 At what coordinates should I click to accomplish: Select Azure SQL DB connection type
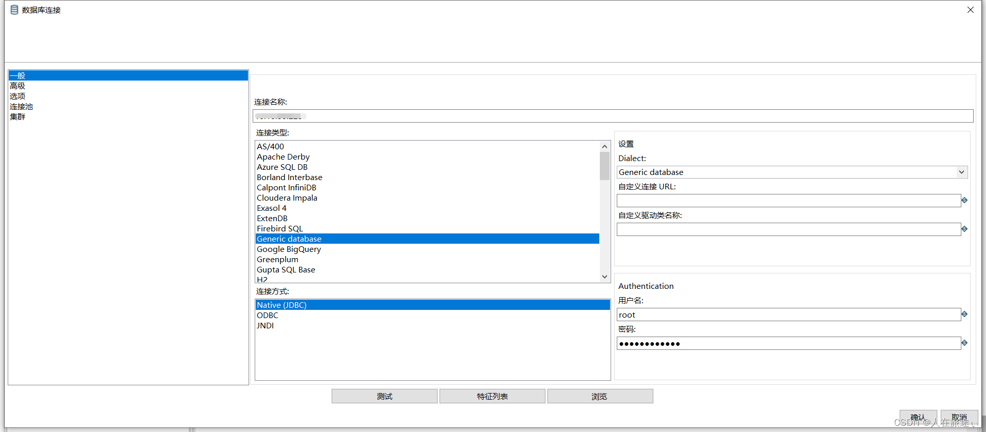(427, 167)
